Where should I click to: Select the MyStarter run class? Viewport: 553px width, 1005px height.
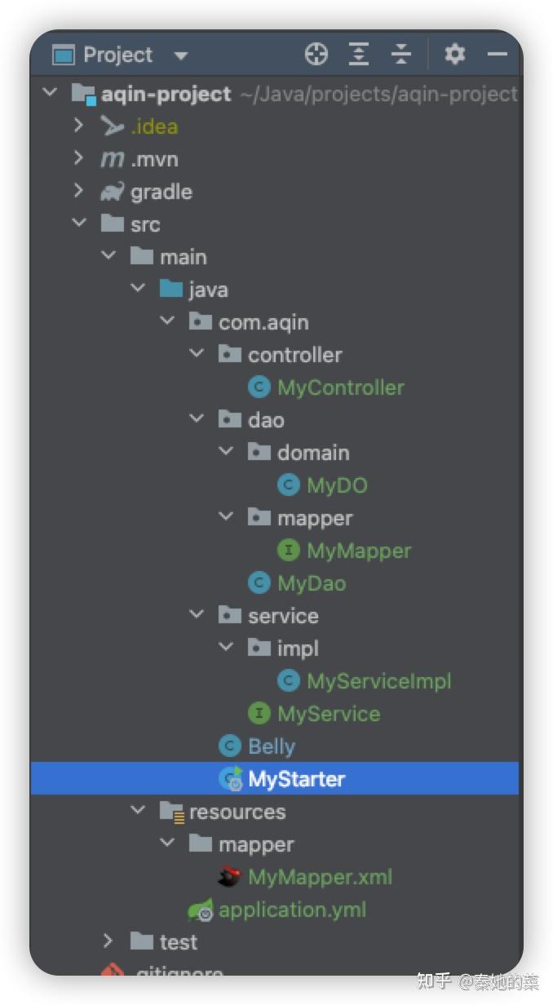tap(296, 779)
